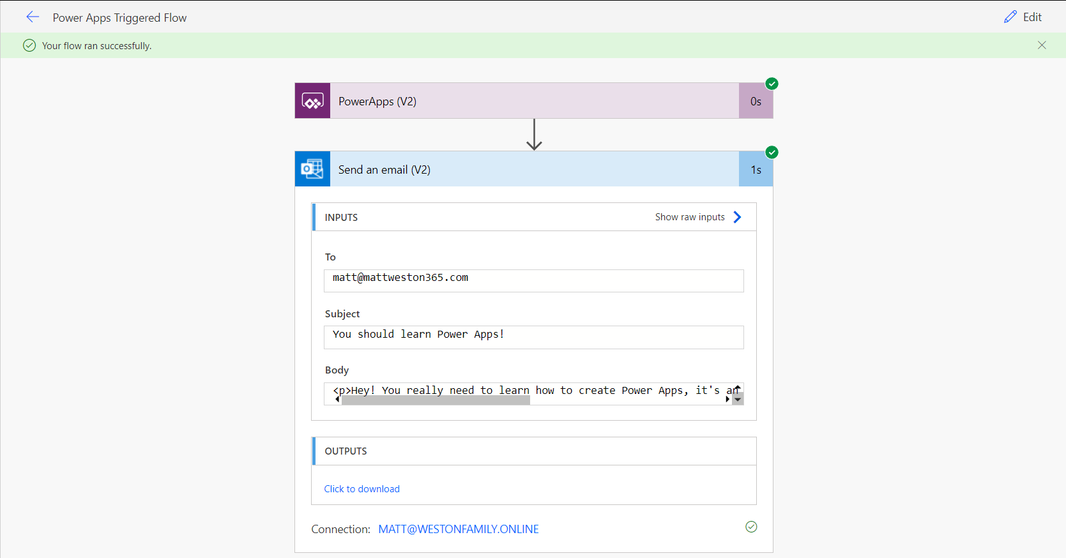1066x558 pixels.
Task: Click the To field with matt@mattweston365.com
Action: (x=533, y=281)
